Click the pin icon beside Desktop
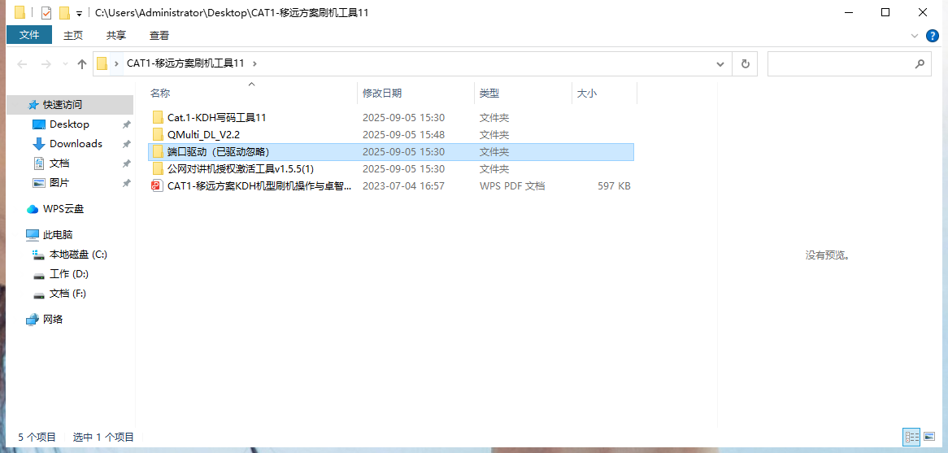 pyautogui.click(x=126, y=124)
